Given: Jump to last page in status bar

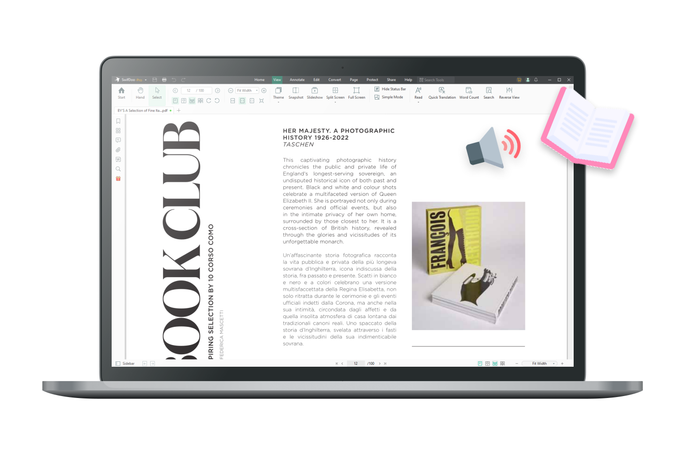Looking at the screenshot, I should [385, 364].
